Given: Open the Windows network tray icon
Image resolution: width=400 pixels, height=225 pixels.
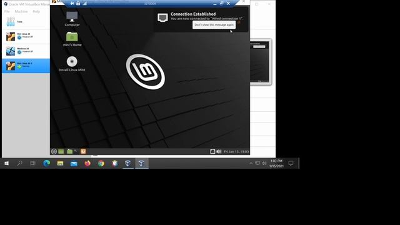Looking at the screenshot, I should click(x=257, y=163).
